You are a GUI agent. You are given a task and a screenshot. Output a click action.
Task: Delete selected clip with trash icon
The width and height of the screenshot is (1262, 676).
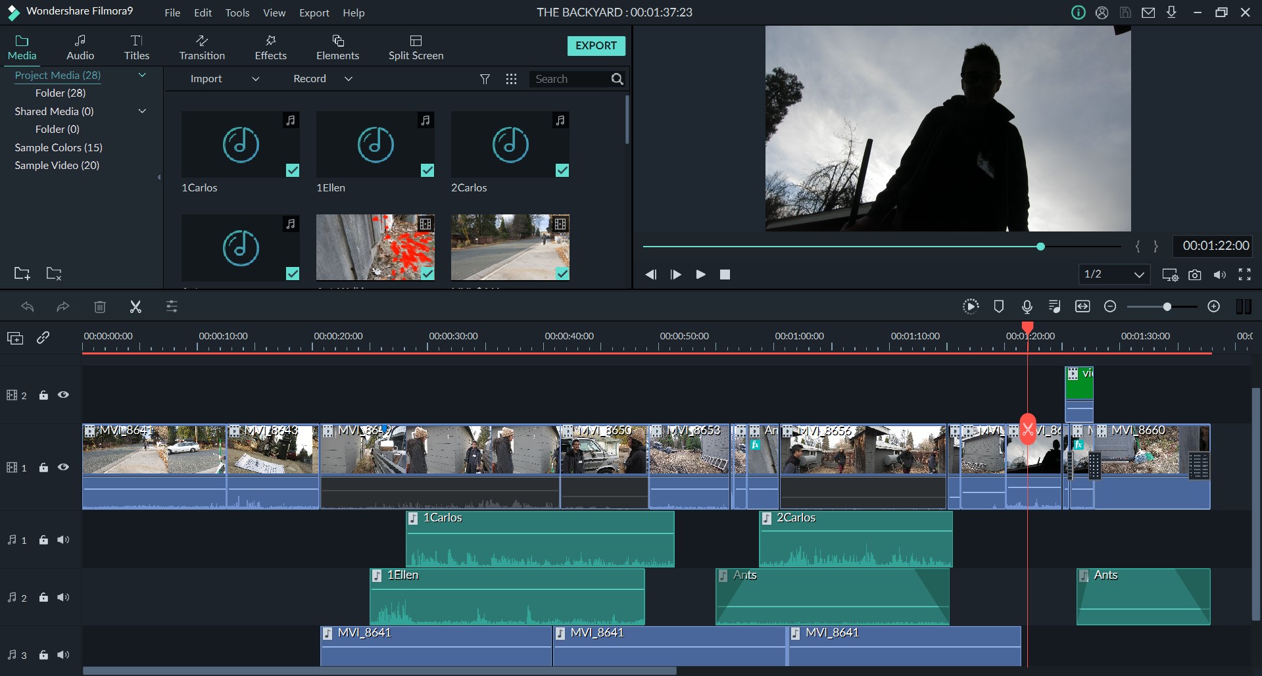[100, 306]
